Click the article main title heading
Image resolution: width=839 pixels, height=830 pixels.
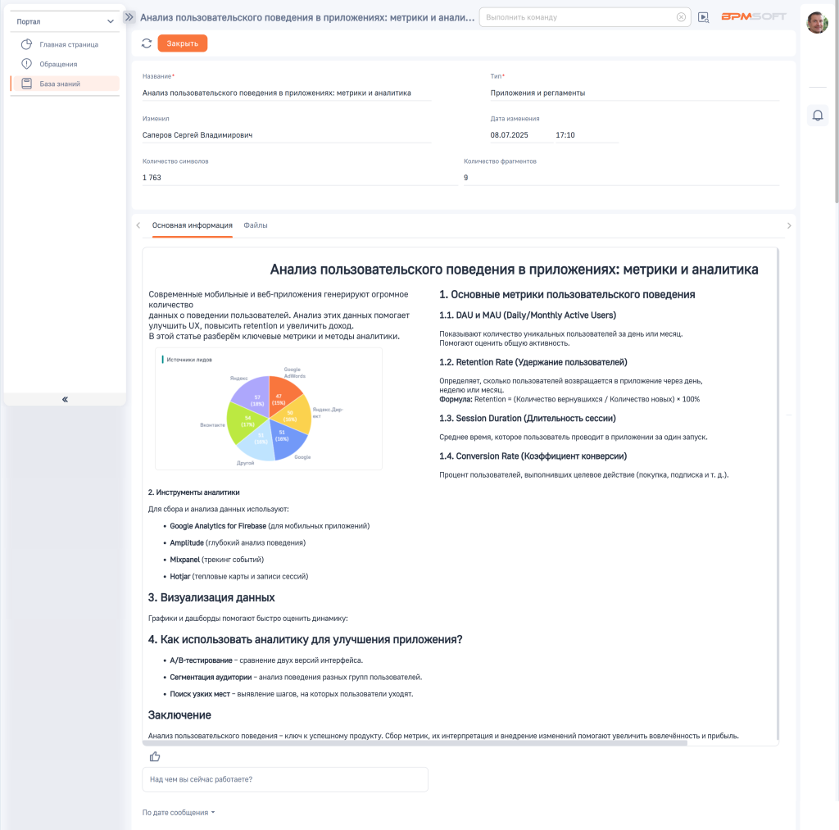[514, 270]
